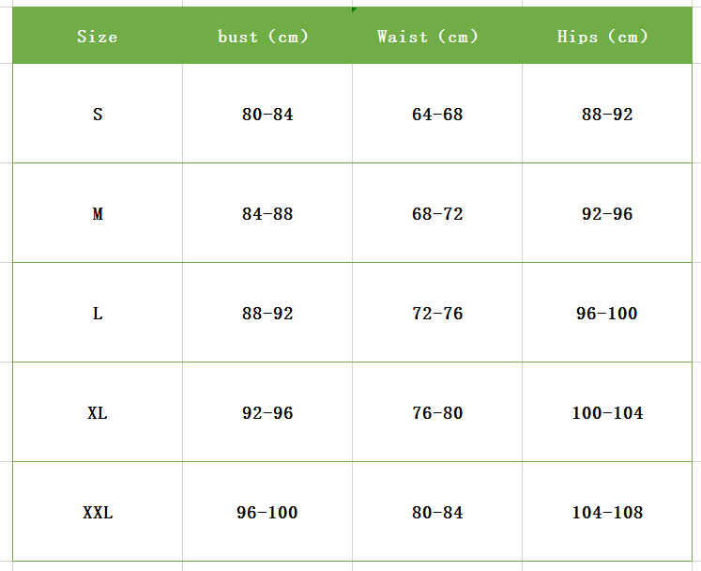Screen dimensions: 701x571
Task: Click the M size cell
Action: tap(98, 214)
